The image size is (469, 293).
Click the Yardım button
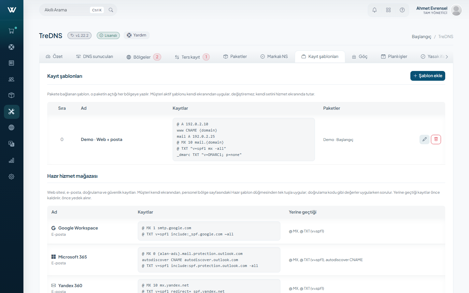(136, 35)
